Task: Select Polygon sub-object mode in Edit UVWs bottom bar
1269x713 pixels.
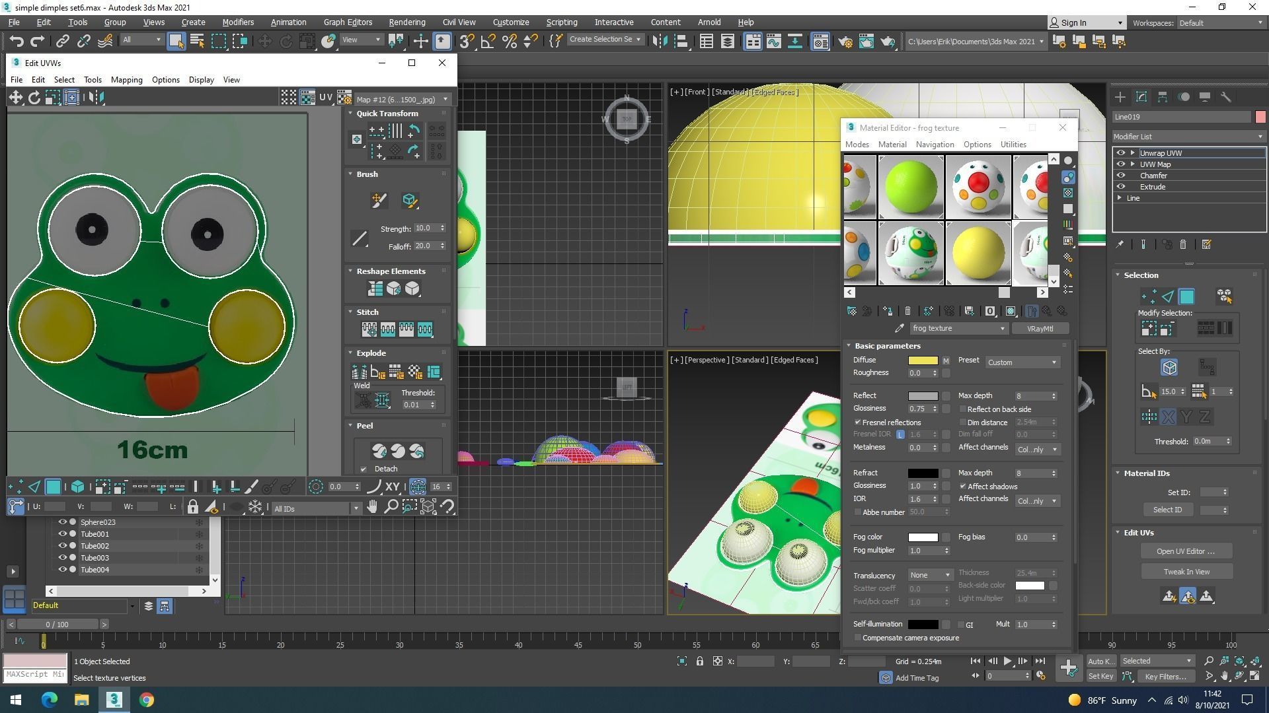Action: 53,487
